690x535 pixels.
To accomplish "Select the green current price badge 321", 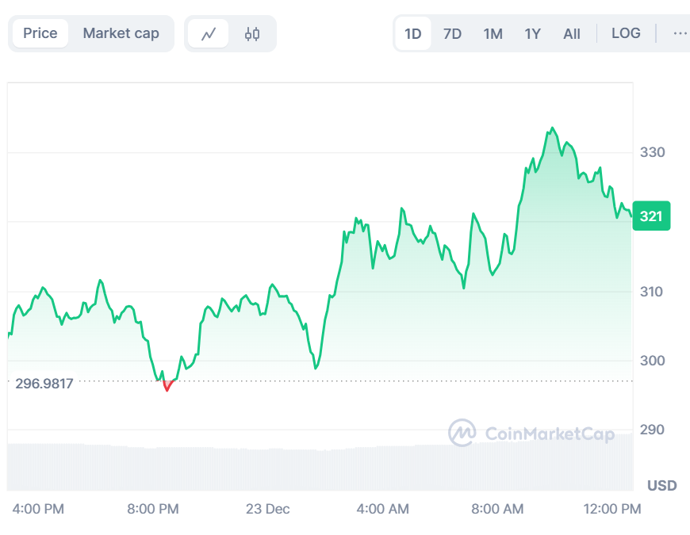I will pos(650,216).
